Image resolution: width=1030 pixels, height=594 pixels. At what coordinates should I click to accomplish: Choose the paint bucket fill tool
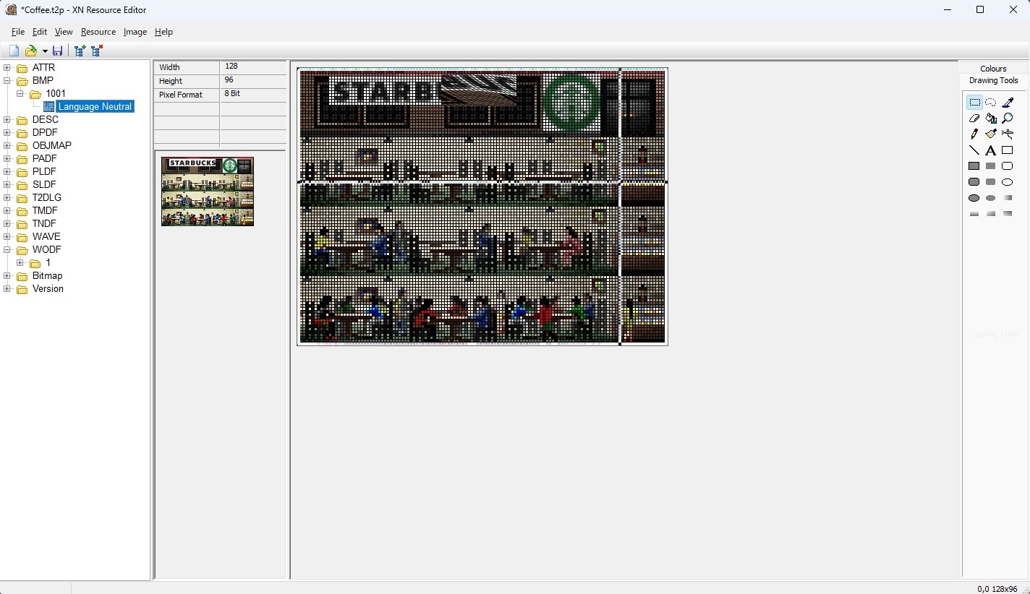pyautogui.click(x=991, y=119)
